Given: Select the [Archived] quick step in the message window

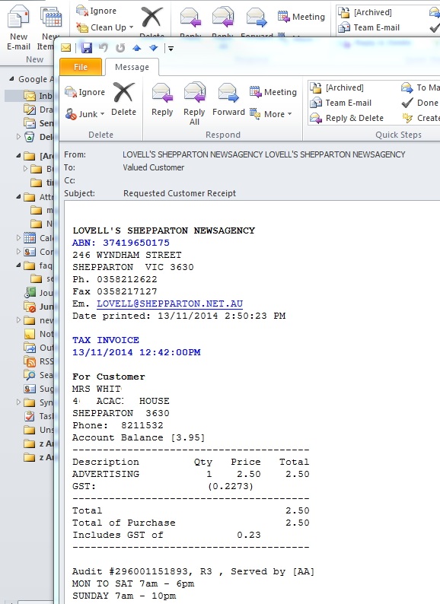Looking at the screenshot, I should pyautogui.click(x=337, y=87).
